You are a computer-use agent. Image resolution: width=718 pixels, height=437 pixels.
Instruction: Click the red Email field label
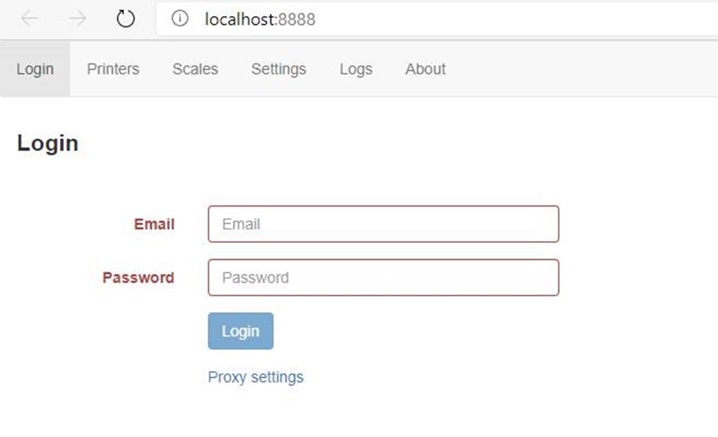tap(154, 224)
